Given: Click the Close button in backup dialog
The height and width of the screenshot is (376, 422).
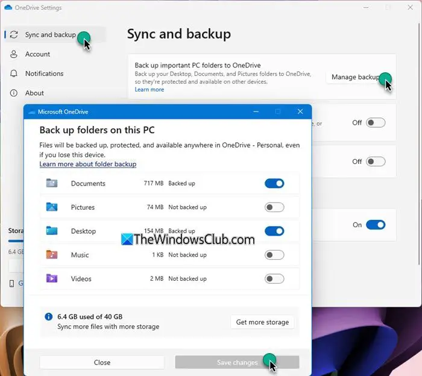Looking at the screenshot, I should (x=102, y=362).
